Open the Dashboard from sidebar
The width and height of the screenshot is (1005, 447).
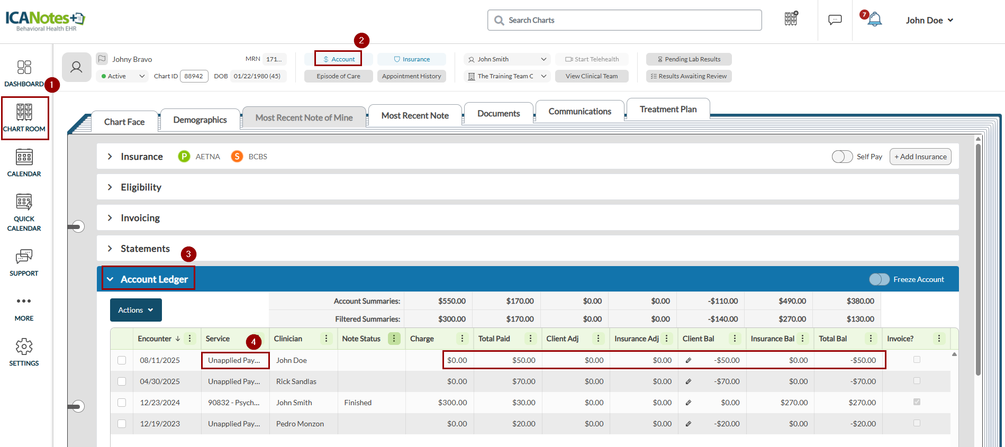coord(24,73)
